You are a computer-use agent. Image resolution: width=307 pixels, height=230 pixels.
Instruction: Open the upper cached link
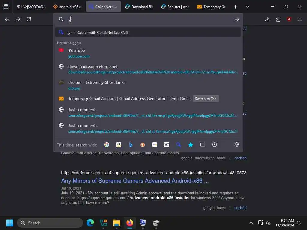pos(240,158)
